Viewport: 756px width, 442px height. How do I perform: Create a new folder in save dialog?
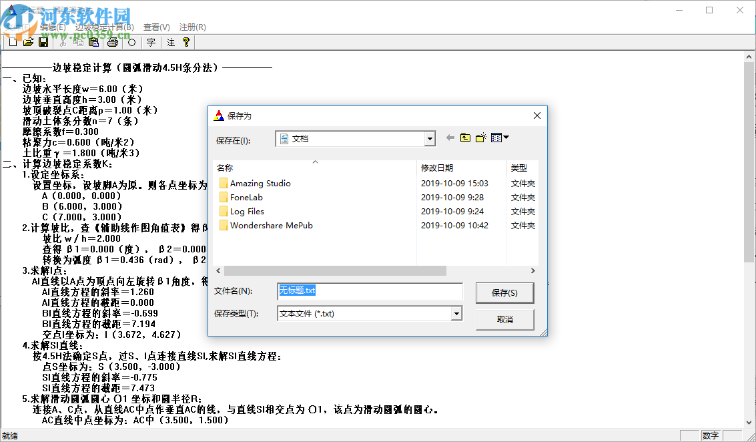pos(480,138)
